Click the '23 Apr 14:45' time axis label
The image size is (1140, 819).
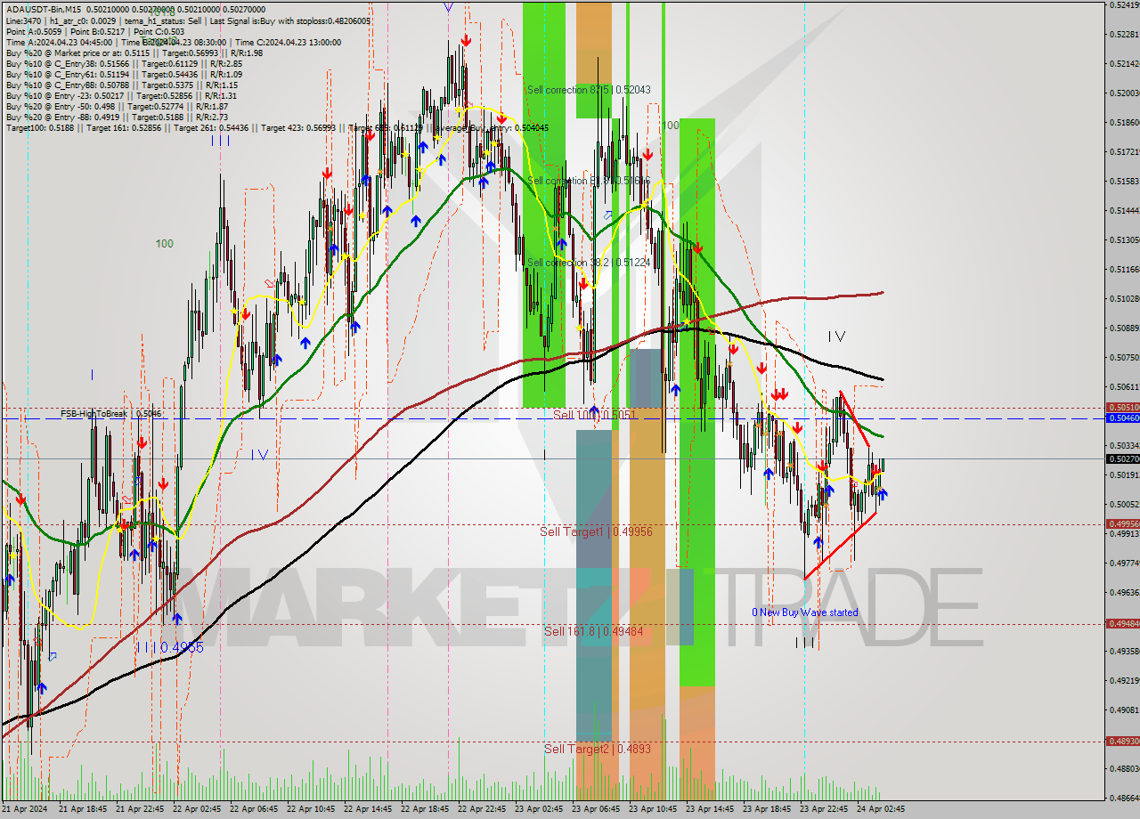pos(711,809)
